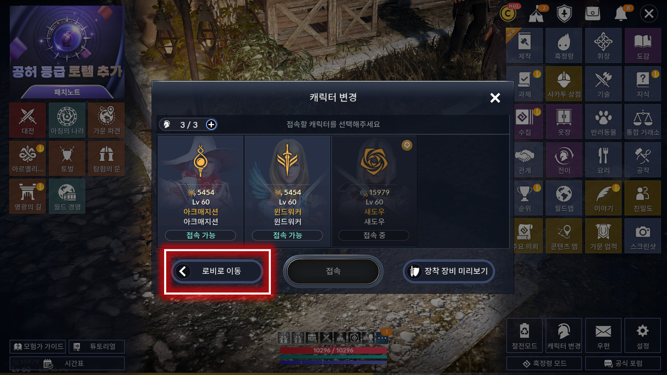Open the 스크린샷 camera icon
Image resolution: width=667 pixels, height=375 pixels.
643,236
